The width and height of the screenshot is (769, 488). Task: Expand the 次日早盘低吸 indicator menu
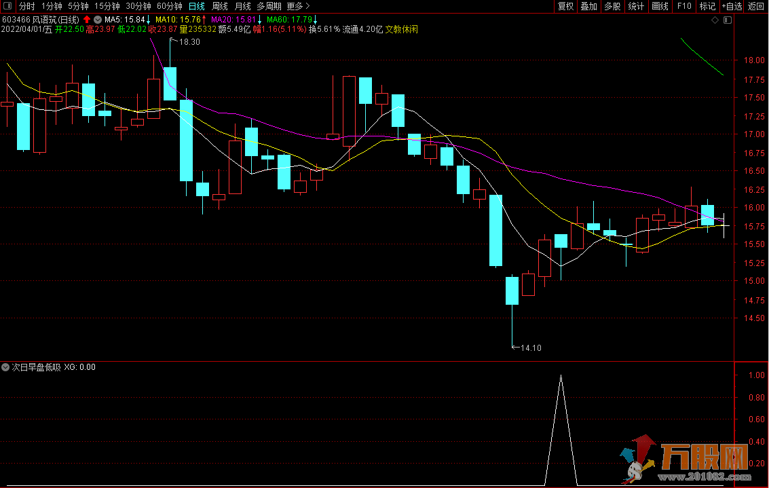pyautogui.click(x=6, y=367)
